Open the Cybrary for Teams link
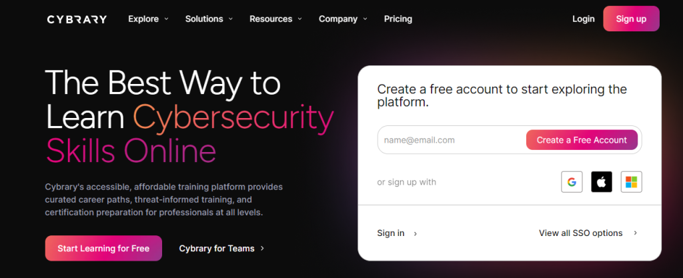The width and height of the screenshot is (683, 278). click(217, 249)
